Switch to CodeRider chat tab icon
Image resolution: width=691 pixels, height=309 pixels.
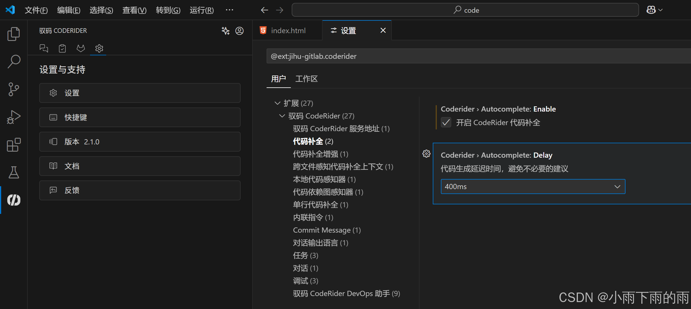44,48
